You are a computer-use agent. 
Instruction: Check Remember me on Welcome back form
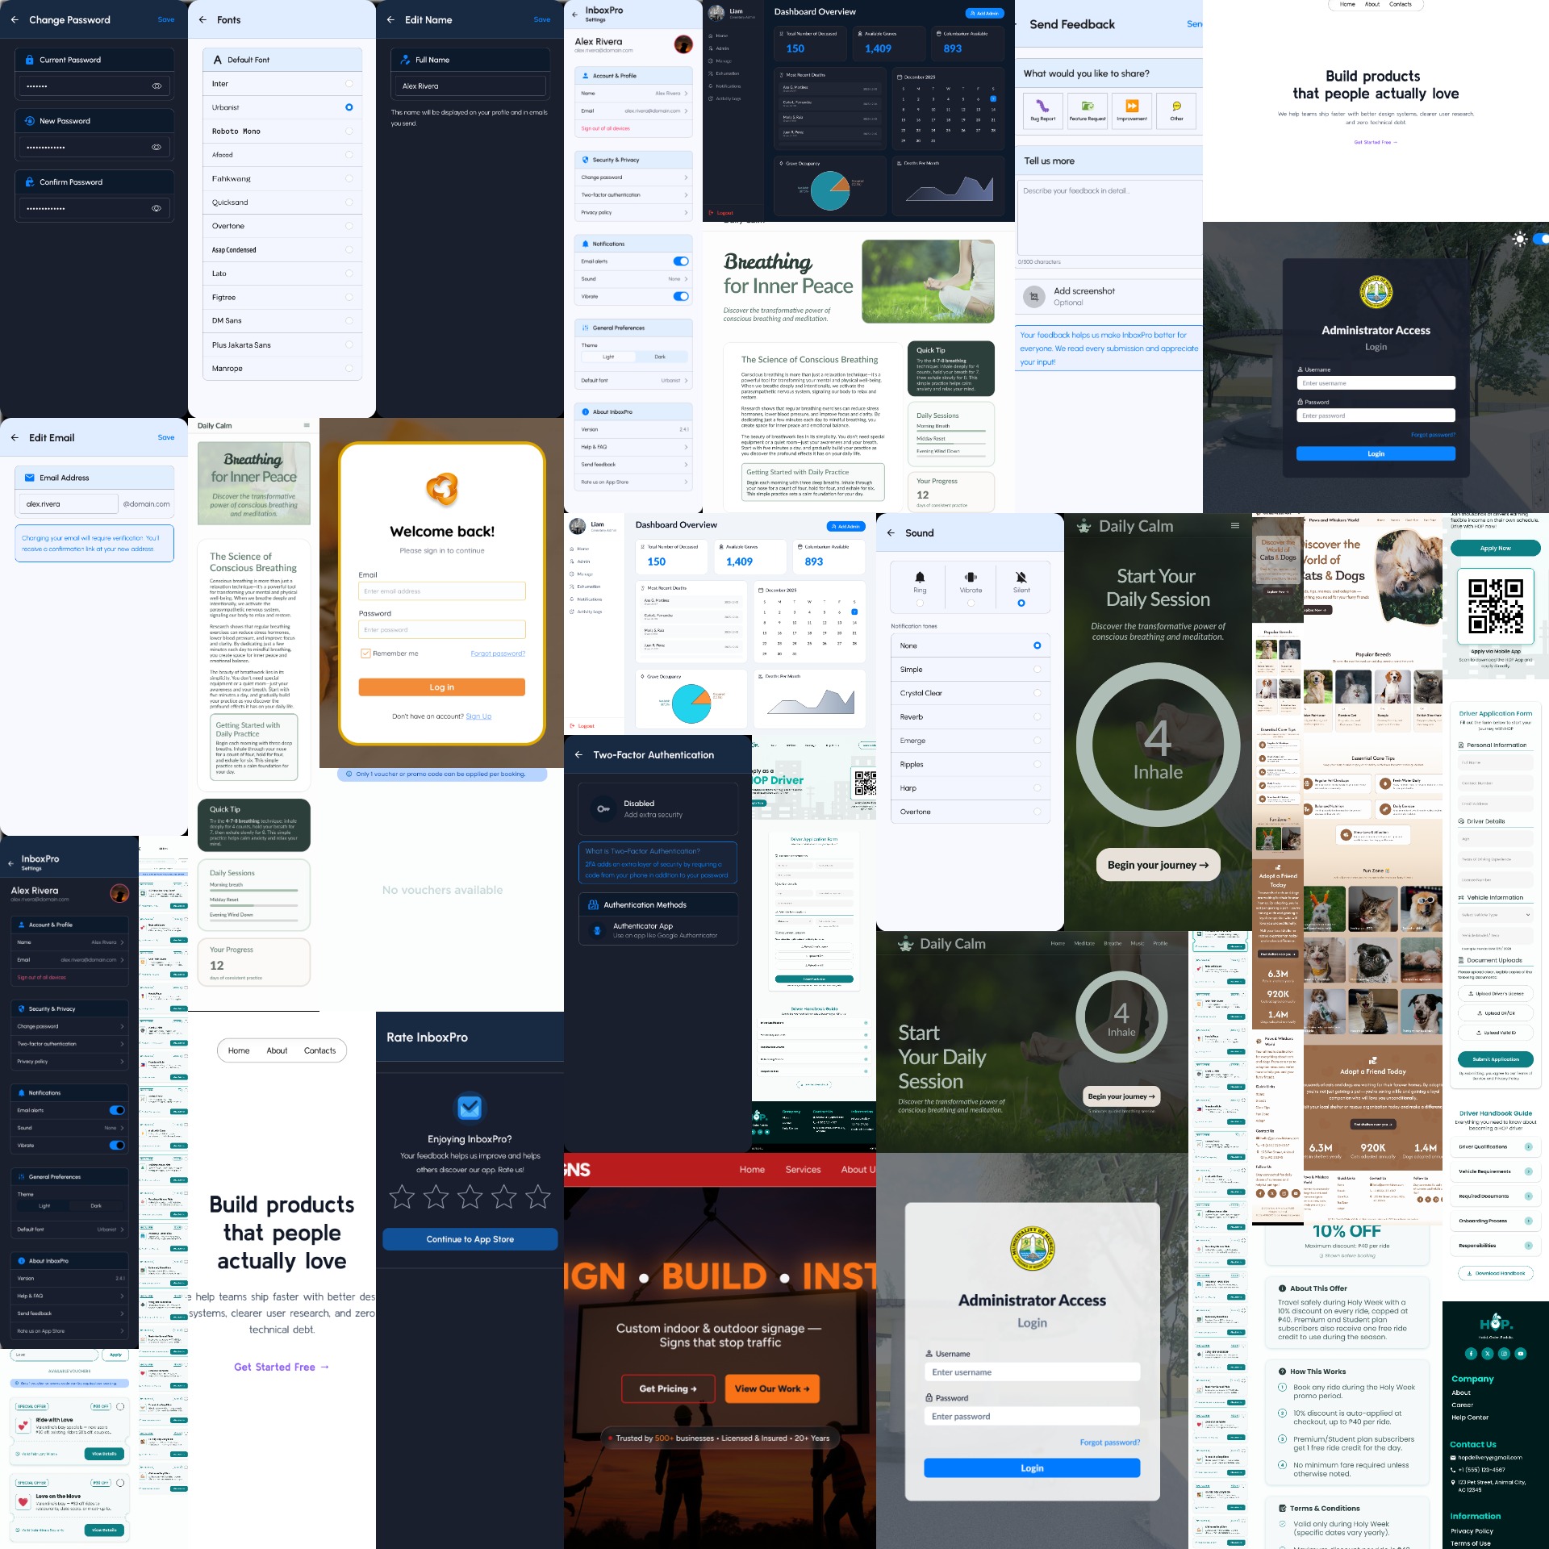pyautogui.click(x=365, y=653)
